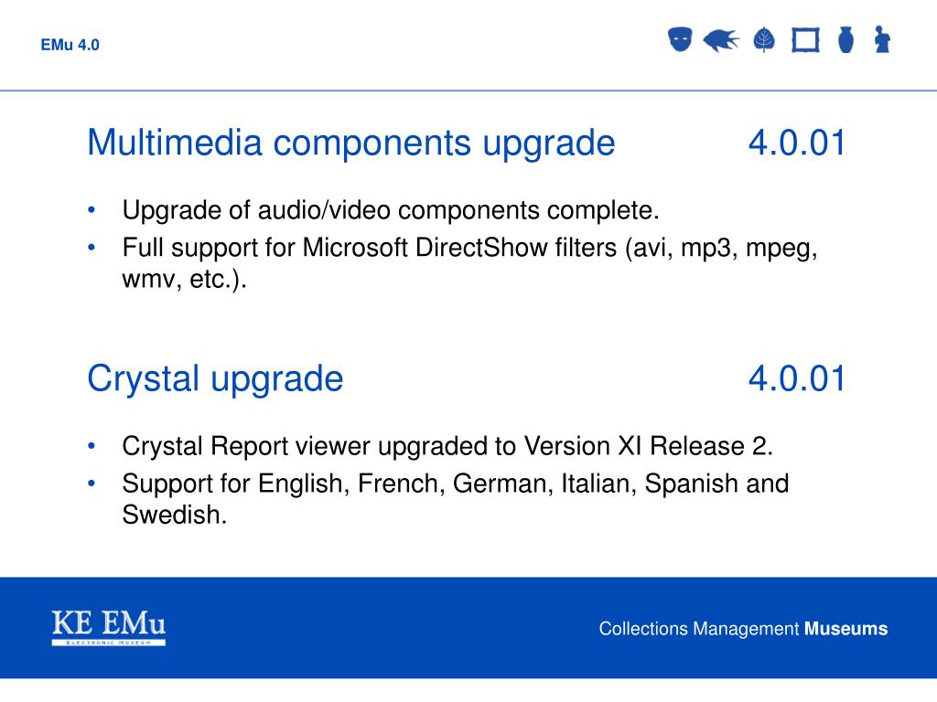Click the Electronic Museum tagline under logo
The height and width of the screenshot is (702, 937).
108,643
